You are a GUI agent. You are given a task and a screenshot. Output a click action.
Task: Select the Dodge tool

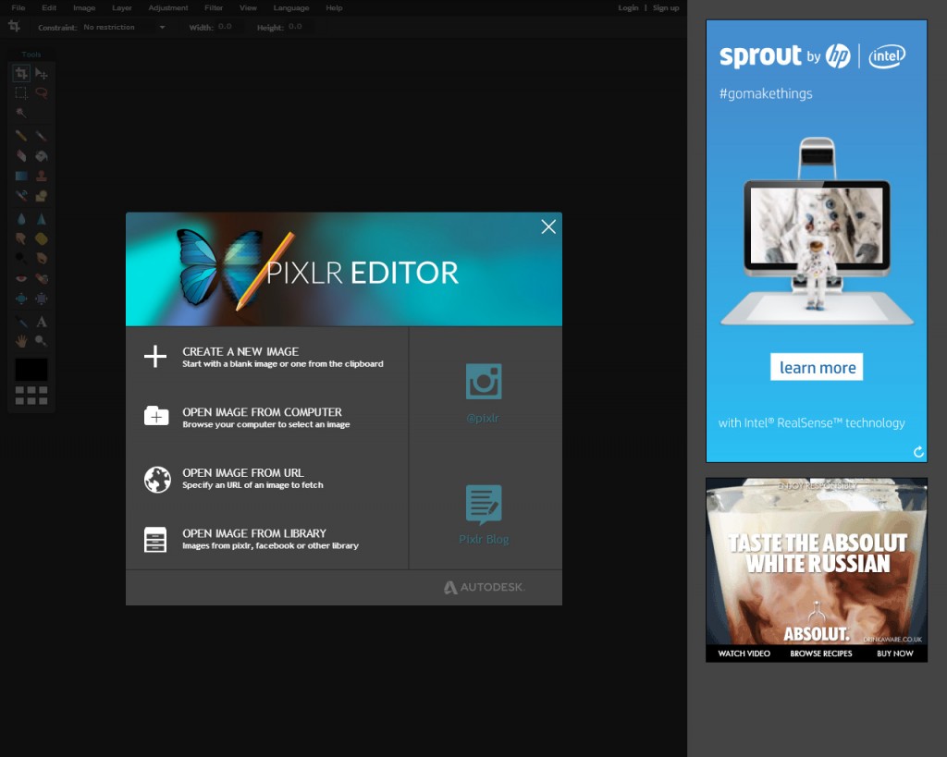click(21, 258)
